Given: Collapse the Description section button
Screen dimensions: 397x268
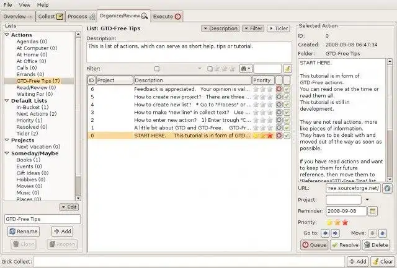Looking at the screenshot, I should (220, 28).
